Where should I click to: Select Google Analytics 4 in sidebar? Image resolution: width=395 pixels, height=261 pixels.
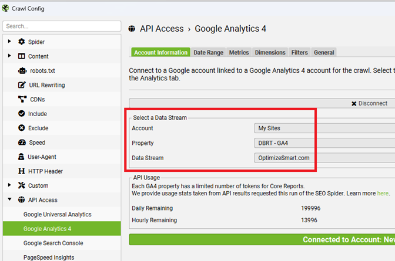pyautogui.click(x=62, y=229)
